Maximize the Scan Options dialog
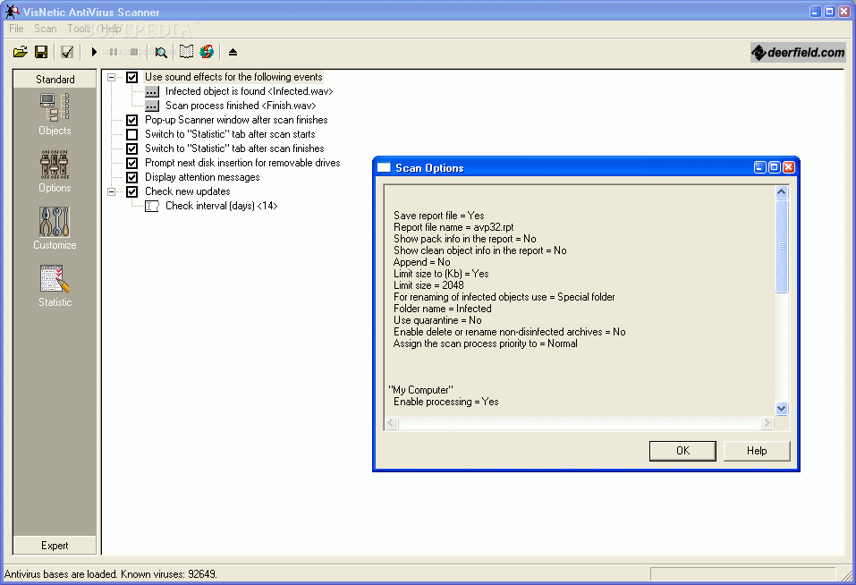This screenshot has height=585, width=856. tap(774, 167)
